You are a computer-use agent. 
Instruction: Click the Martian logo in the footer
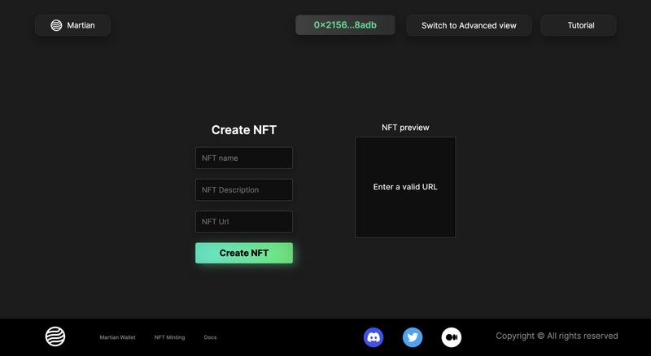[55, 336]
